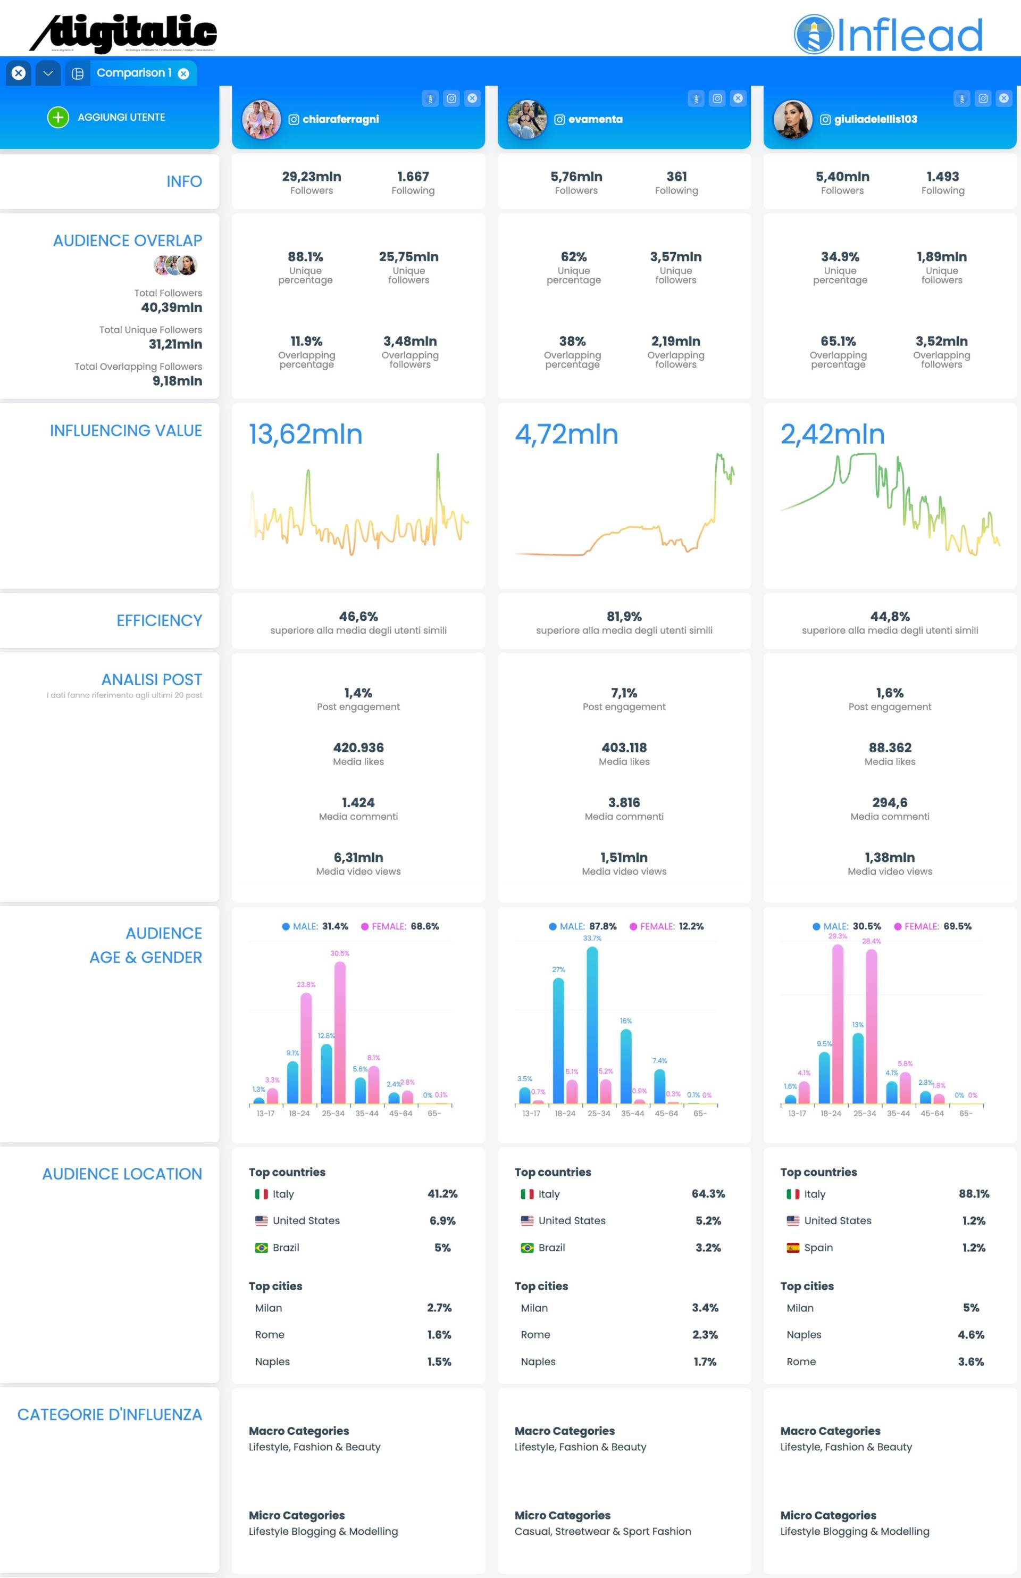1021x1578 pixels.
Task: Toggle FEMALE legend on evamenta age chart
Action: 666,926
